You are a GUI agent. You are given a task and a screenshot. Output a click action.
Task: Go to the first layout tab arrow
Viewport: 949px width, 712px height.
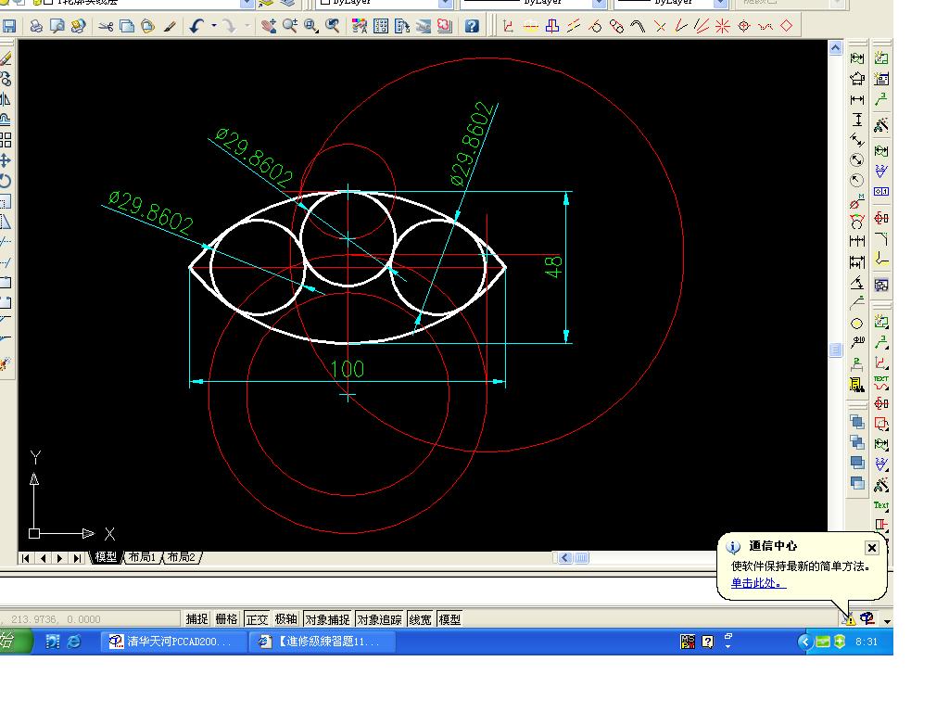pos(25,557)
